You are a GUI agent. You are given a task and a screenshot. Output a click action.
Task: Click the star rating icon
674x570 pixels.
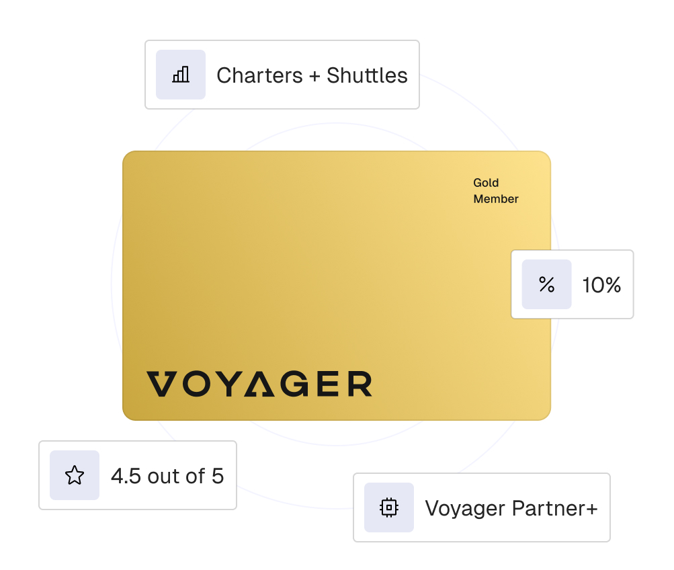[x=75, y=475]
